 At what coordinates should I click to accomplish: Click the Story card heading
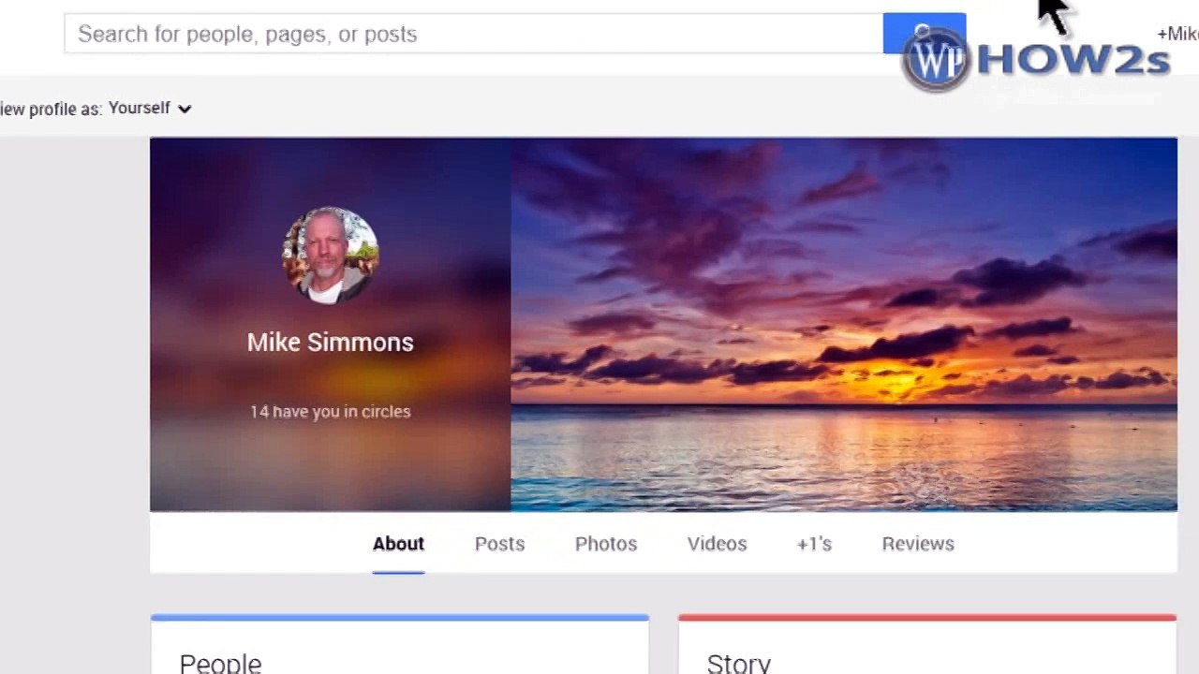tap(739, 663)
